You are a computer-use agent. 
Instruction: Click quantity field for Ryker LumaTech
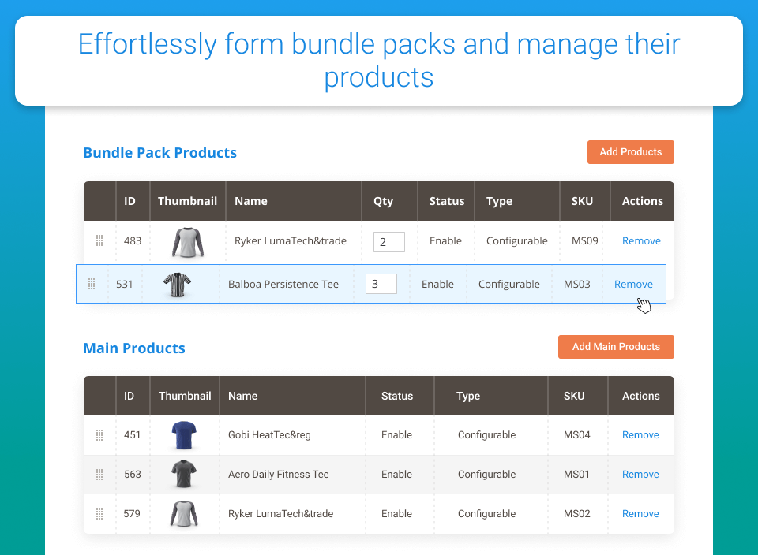(389, 242)
